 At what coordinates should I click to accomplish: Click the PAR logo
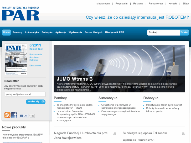(20, 13)
